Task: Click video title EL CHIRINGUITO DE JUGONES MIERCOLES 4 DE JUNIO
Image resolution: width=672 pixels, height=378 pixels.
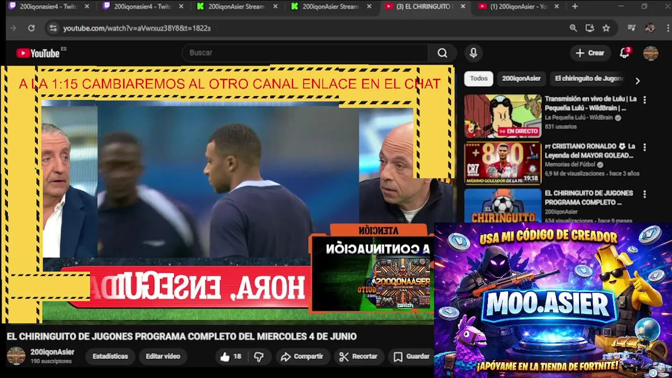Action: point(182,337)
